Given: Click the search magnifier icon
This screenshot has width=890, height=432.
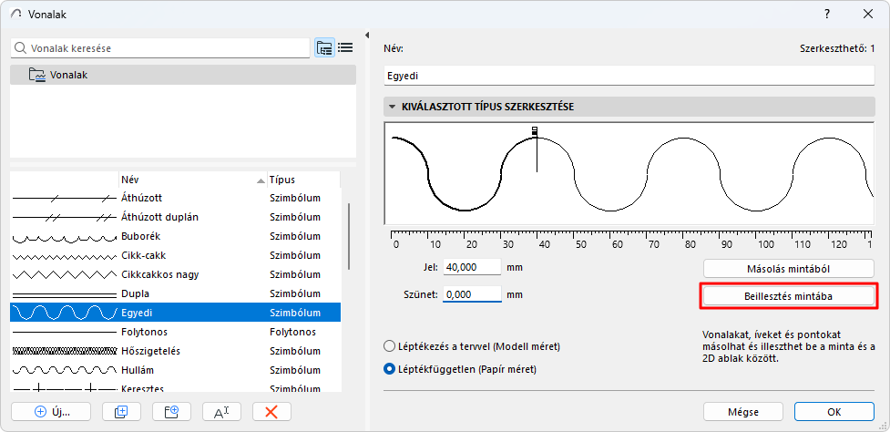Looking at the screenshot, I should pyautogui.click(x=20, y=48).
